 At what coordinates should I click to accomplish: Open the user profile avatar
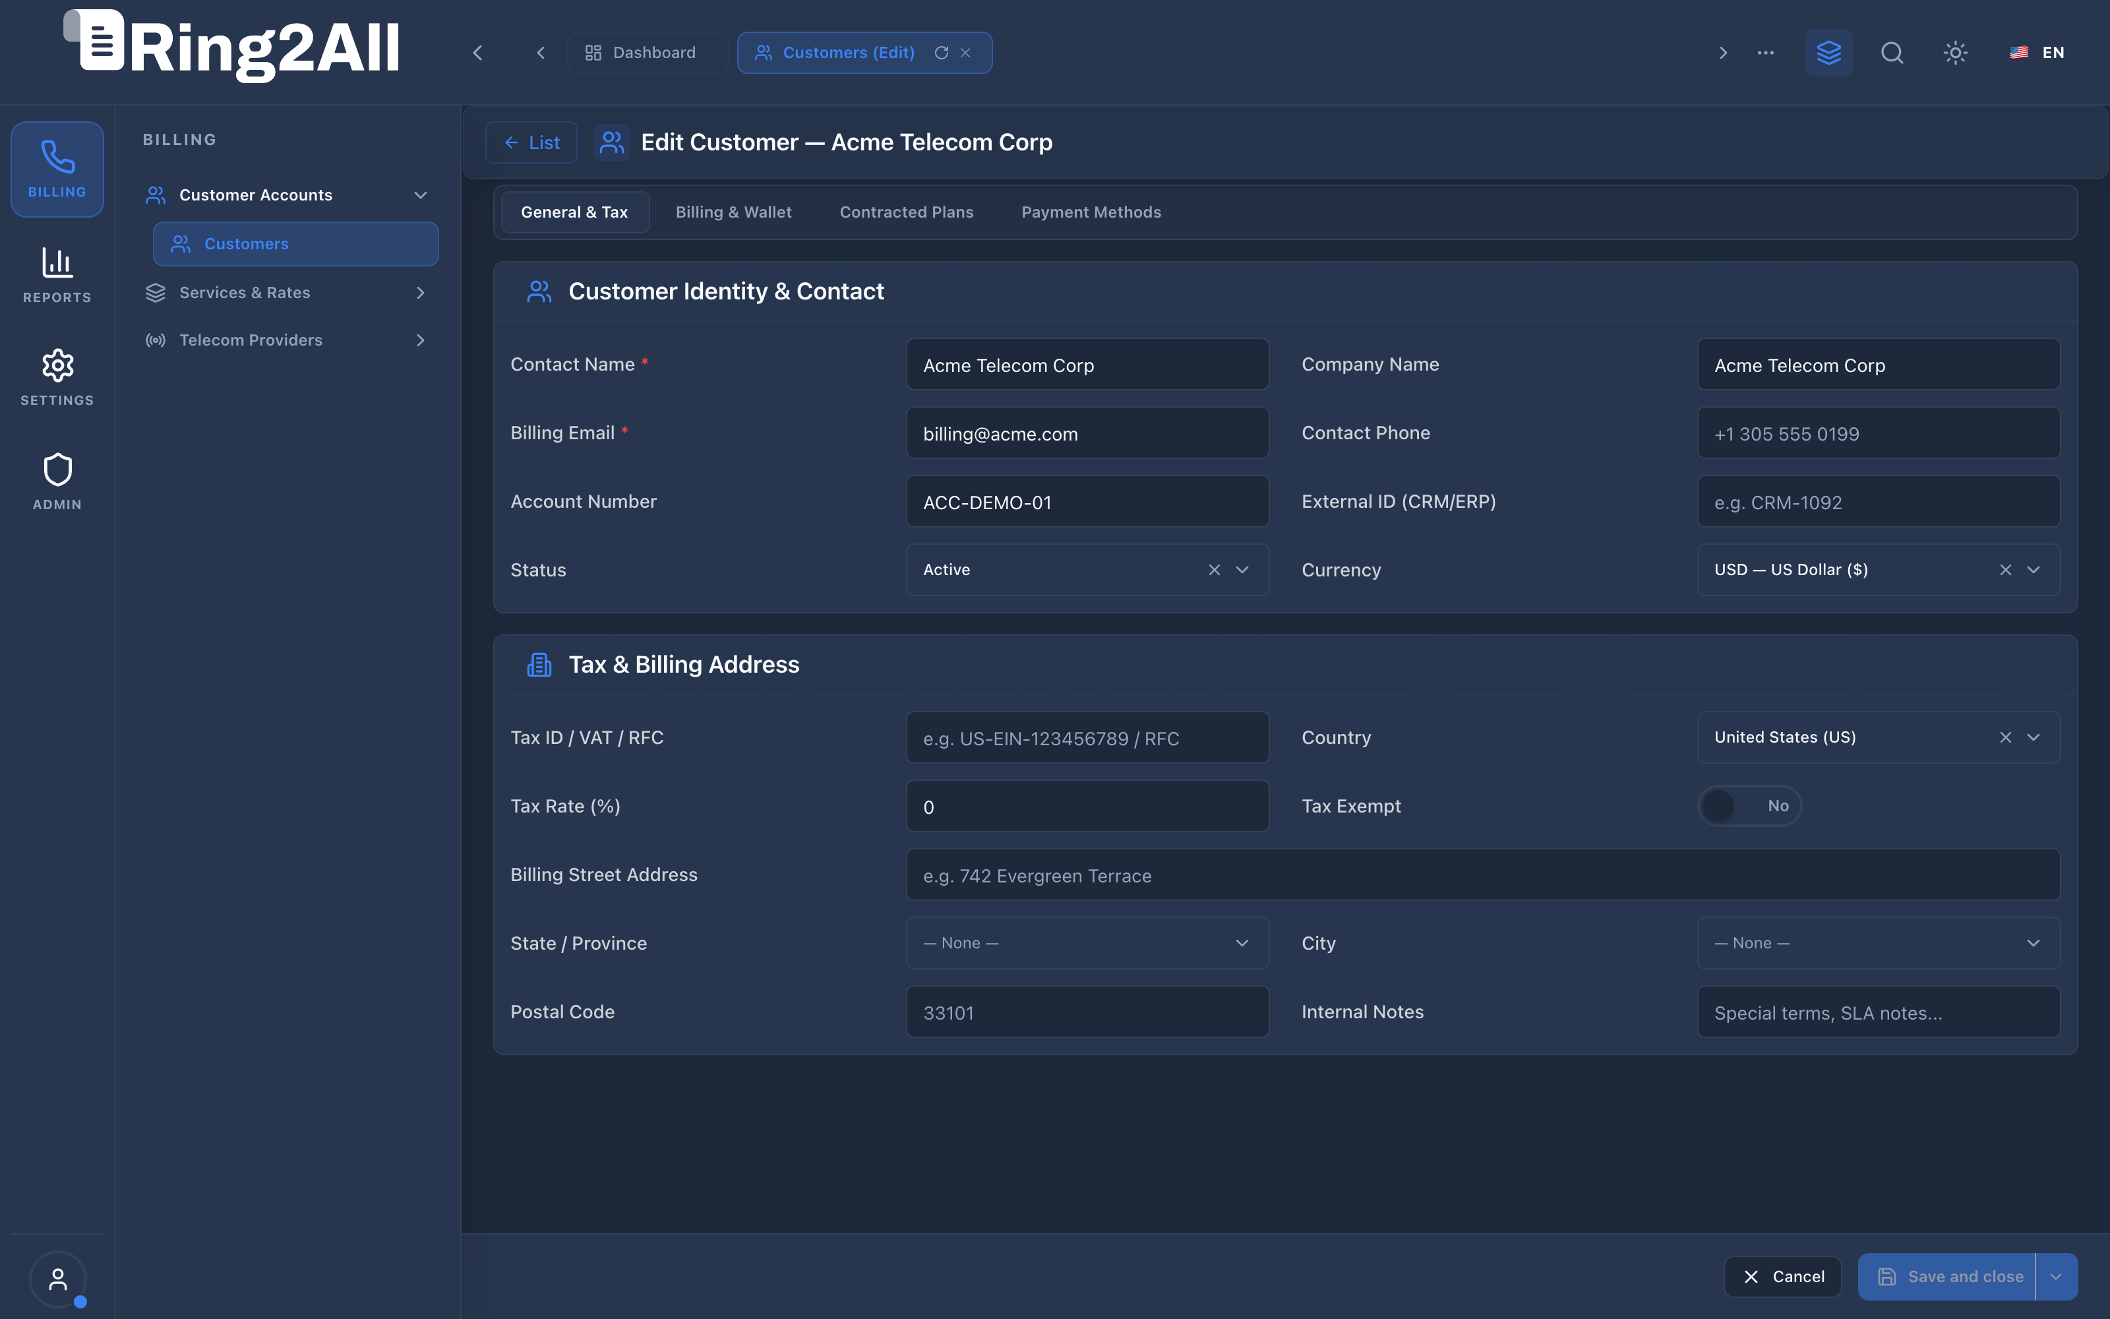click(57, 1279)
